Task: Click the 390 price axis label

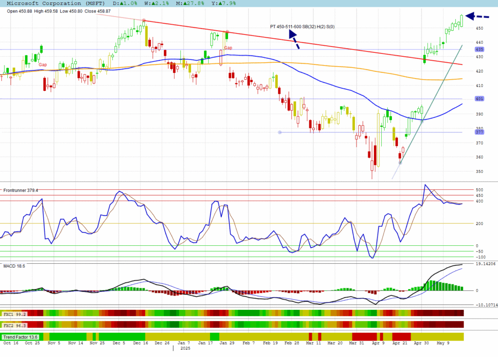Action: click(x=479, y=114)
